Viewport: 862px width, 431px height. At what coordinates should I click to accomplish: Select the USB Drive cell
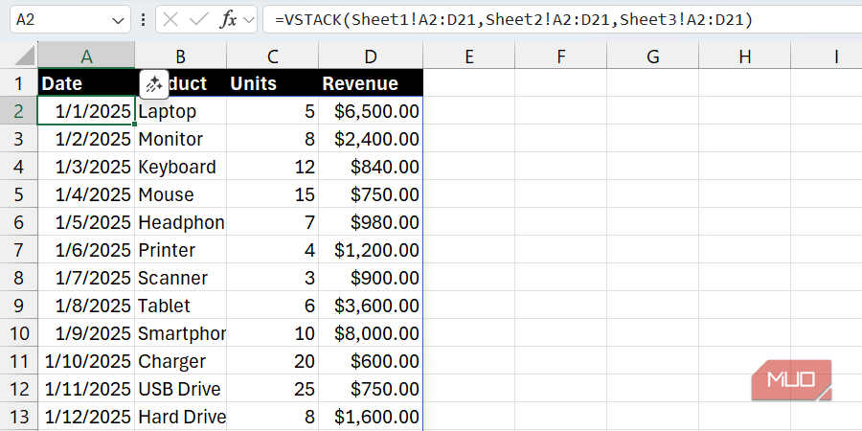pyautogui.click(x=180, y=389)
